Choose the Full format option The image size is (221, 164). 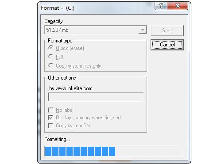coord(50,57)
